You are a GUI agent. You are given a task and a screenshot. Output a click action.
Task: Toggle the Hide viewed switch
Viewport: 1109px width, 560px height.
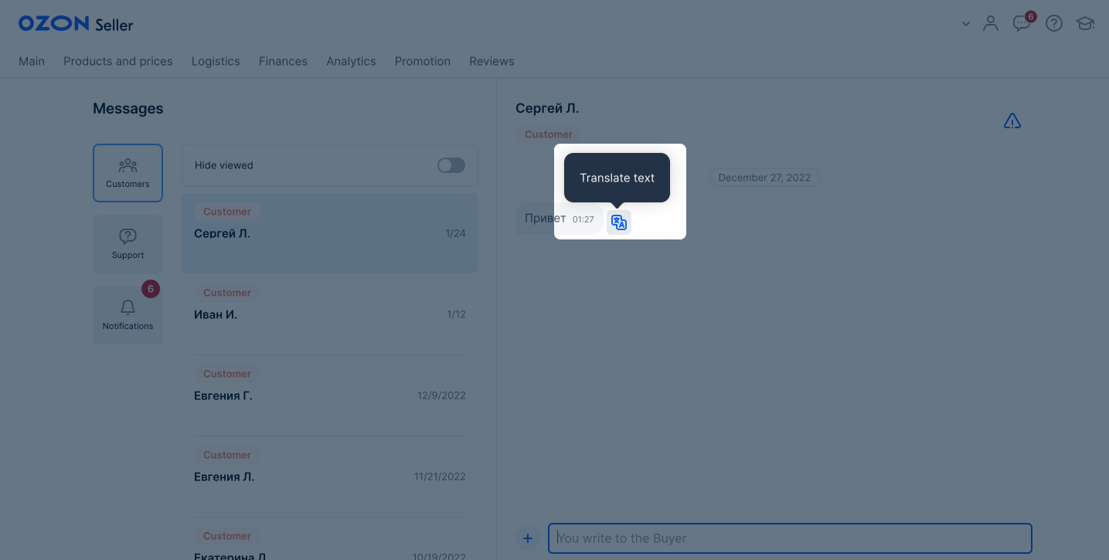pyautogui.click(x=451, y=165)
